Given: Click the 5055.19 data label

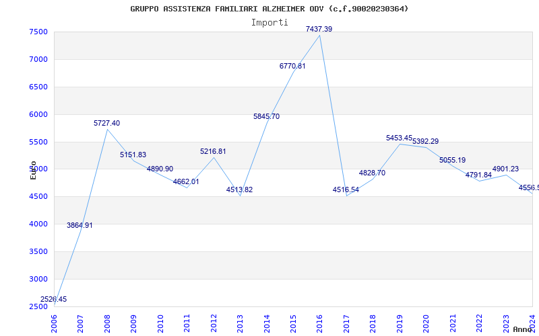Looking at the screenshot, I should [452, 161].
